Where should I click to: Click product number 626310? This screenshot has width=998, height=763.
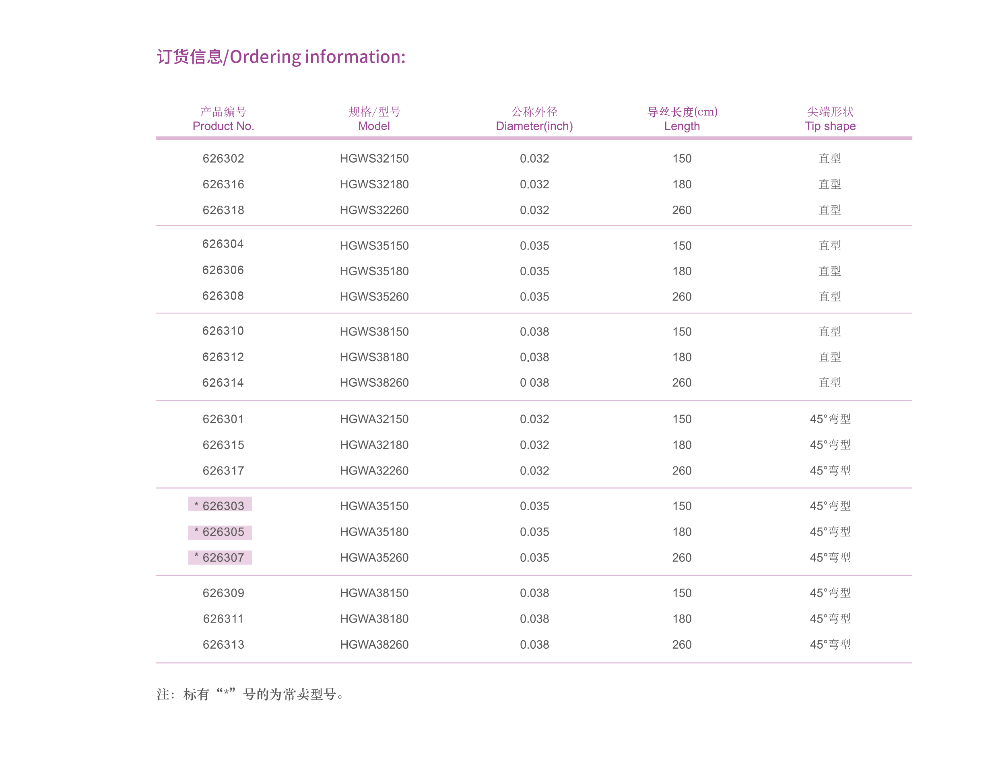click(223, 331)
